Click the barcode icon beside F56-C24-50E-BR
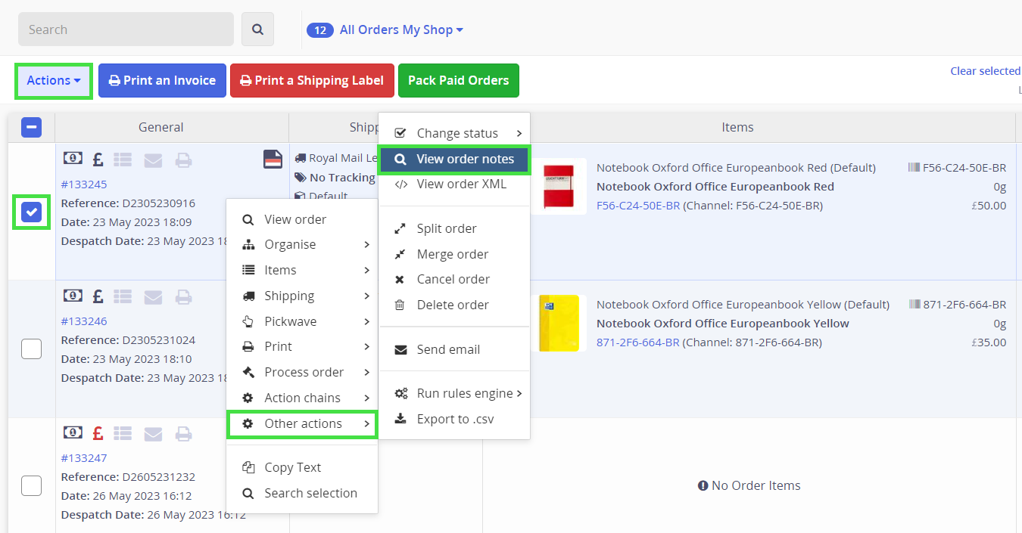This screenshot has height=533, width=1022. pyautogui.click(x=914, y=167)
